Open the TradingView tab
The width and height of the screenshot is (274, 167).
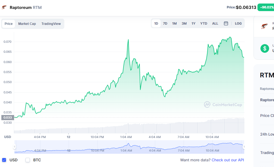point(51,24)
